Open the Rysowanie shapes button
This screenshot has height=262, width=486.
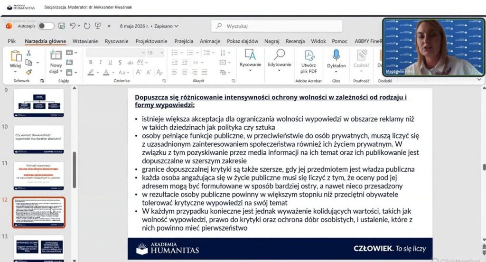pos(250,60)
